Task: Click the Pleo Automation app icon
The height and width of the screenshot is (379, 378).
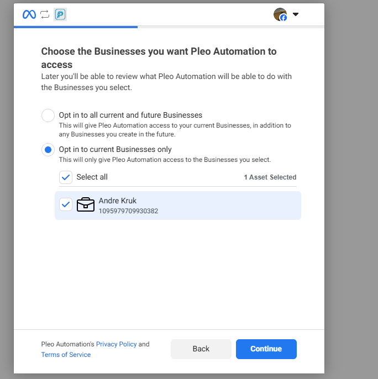Action: 60,14
